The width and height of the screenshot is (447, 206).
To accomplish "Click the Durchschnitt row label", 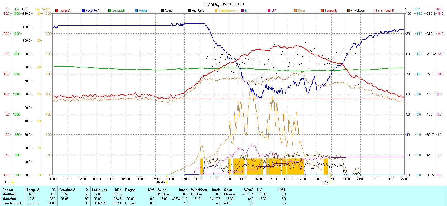I will (12, 203).
